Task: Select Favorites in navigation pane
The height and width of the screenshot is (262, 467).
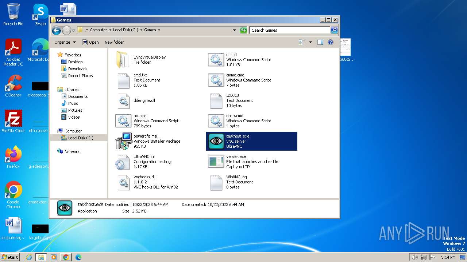Action: coord(73,55)
